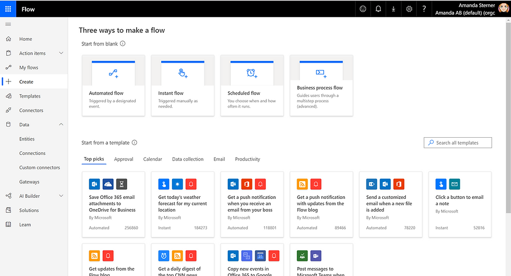Open Get today's weather forecast template

point(183,204)
